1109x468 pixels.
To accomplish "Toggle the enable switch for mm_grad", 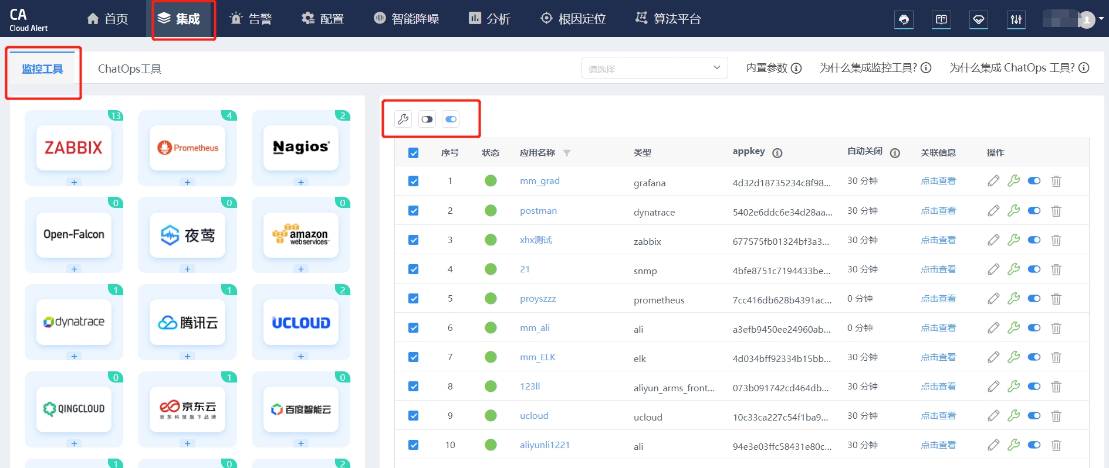I will (1034, 181).
